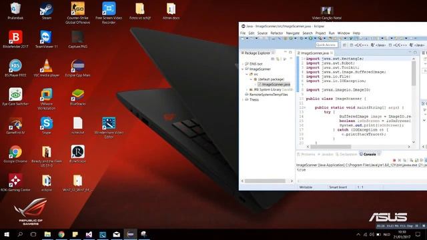Switch to the Declaration tab
Image resolution: width=427 pixels, height=240 pixels.
coord(346,154)
